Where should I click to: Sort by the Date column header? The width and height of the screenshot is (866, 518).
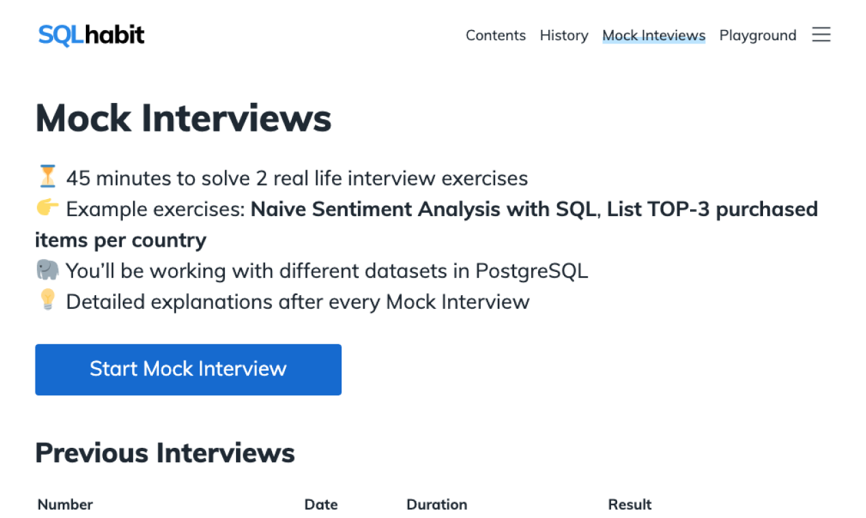coord(321,504)
